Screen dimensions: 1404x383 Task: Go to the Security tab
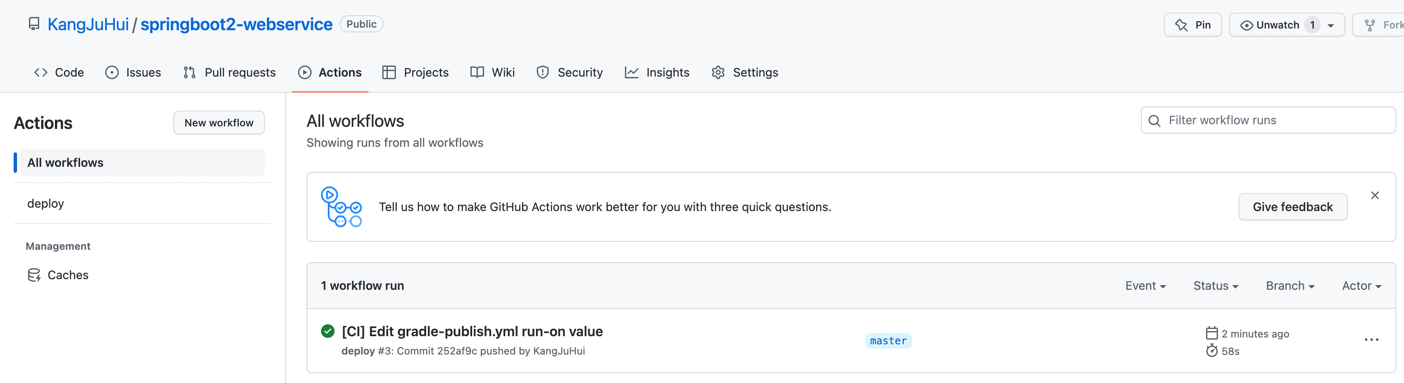[570, 72]
